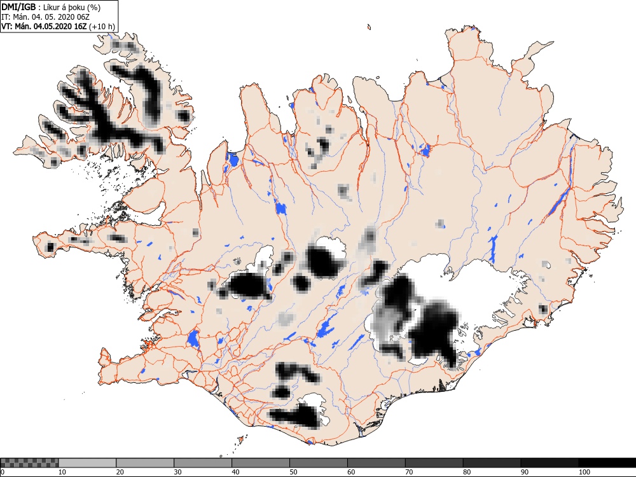Pick the 60–70% dark gray legend band
The width and height of the screenshot is (636, 477).
(377, 463)
